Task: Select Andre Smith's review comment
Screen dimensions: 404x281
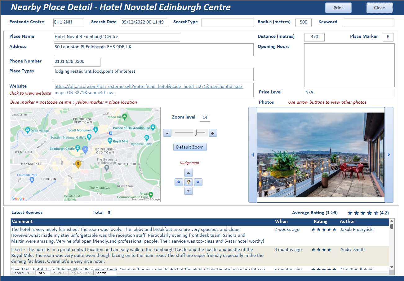Action: click(138, 255)
